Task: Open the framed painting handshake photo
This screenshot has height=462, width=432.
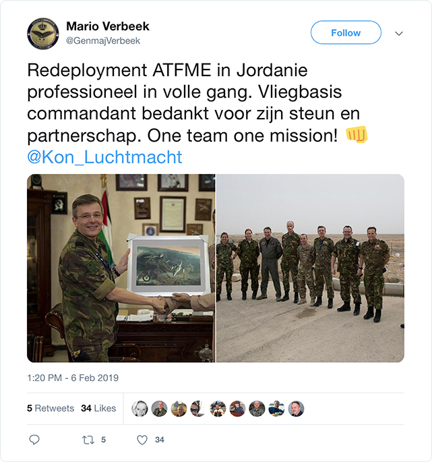Action: click(x=121, y=268)
